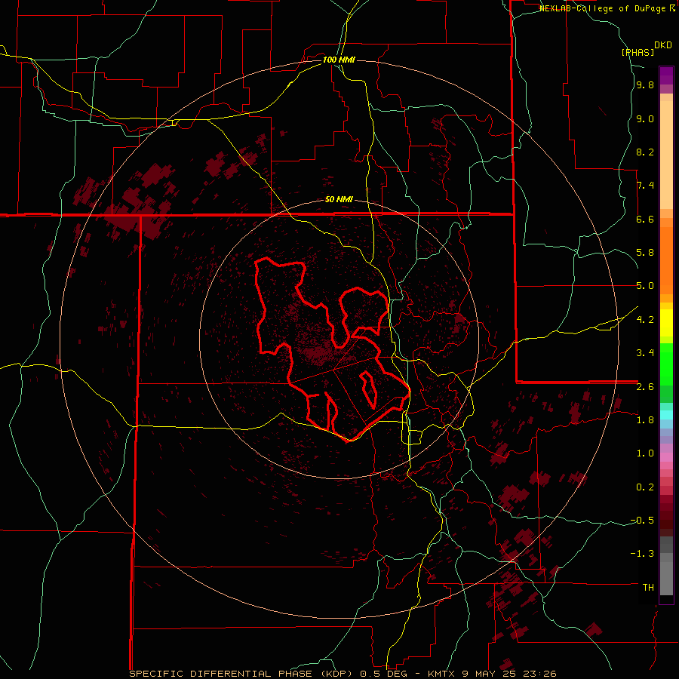This screenshot has width=679, height=679.
Task: Click the 50 NMI range ring label
Action: (x=339, y=199)
